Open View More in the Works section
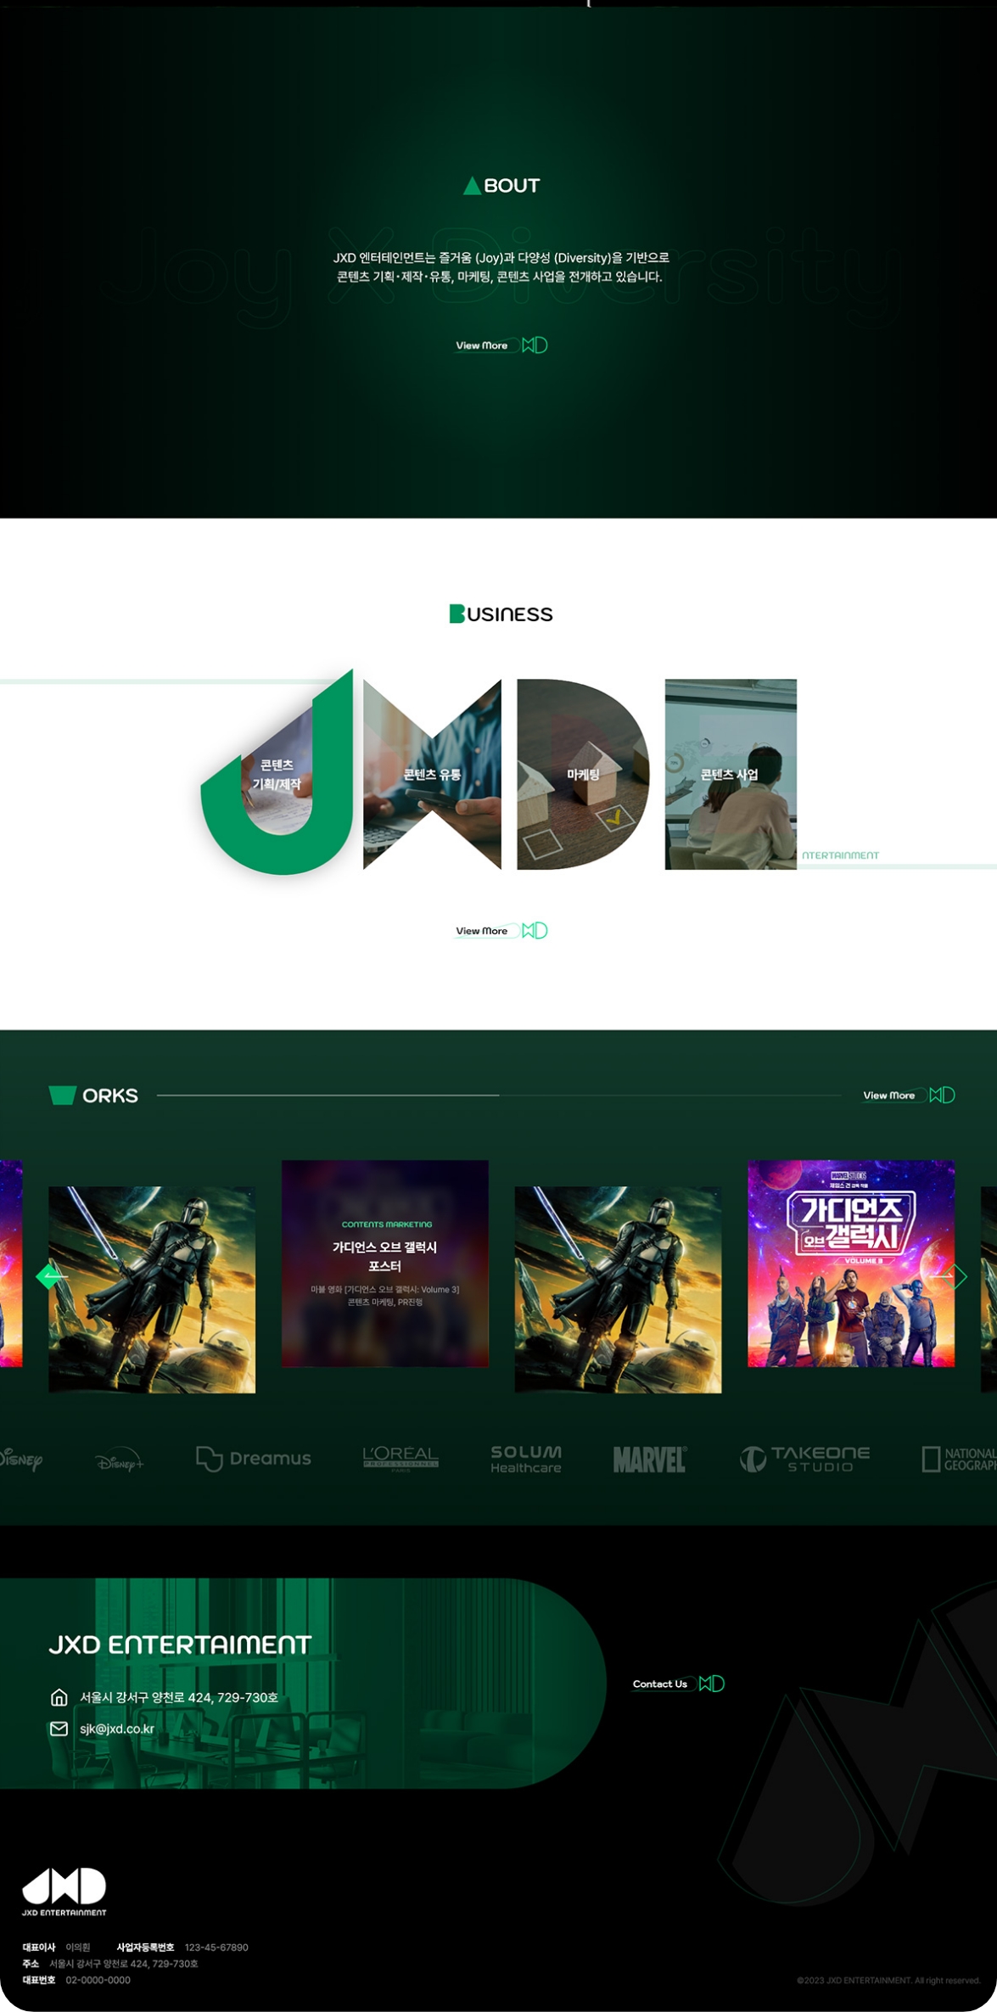The height and width of the screenshot is (2012, 997). [x=889, y=1096]
